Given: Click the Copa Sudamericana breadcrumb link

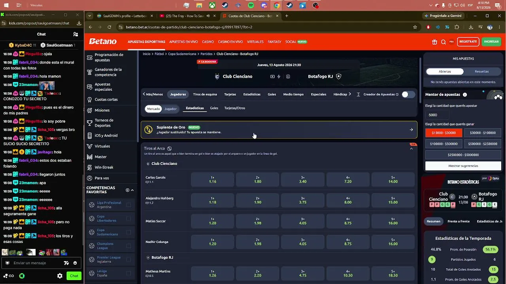Looking at the screenshot, I should point(182,54).
